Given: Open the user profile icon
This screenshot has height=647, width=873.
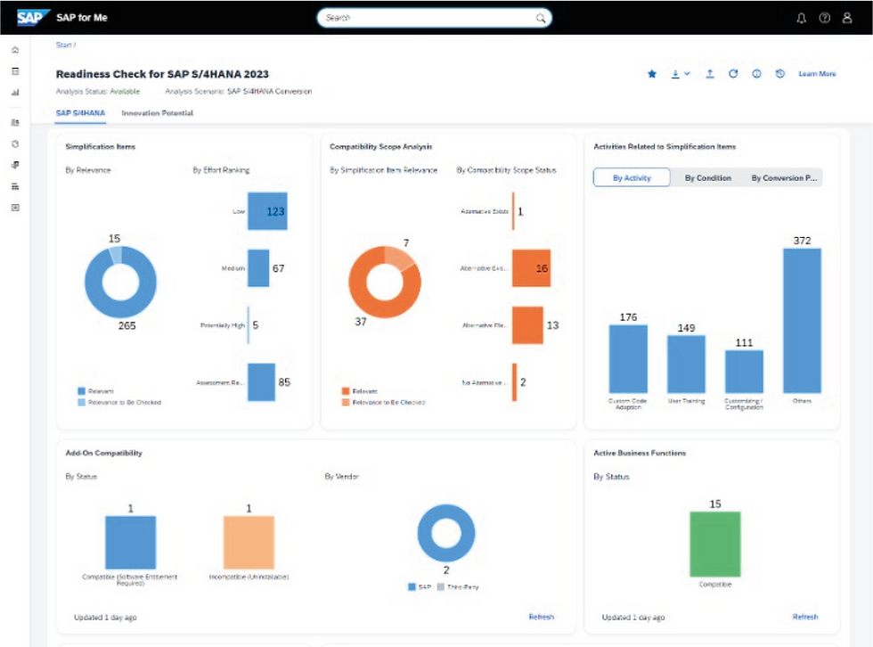Looking at the screenshot, I should tap(847, 18).
